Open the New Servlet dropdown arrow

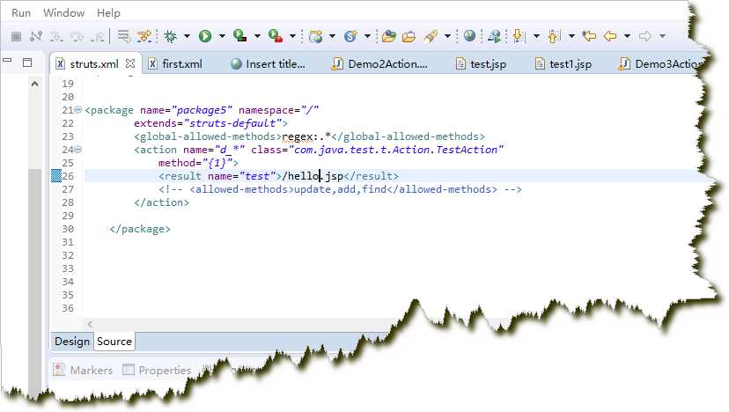coord(367,36)
